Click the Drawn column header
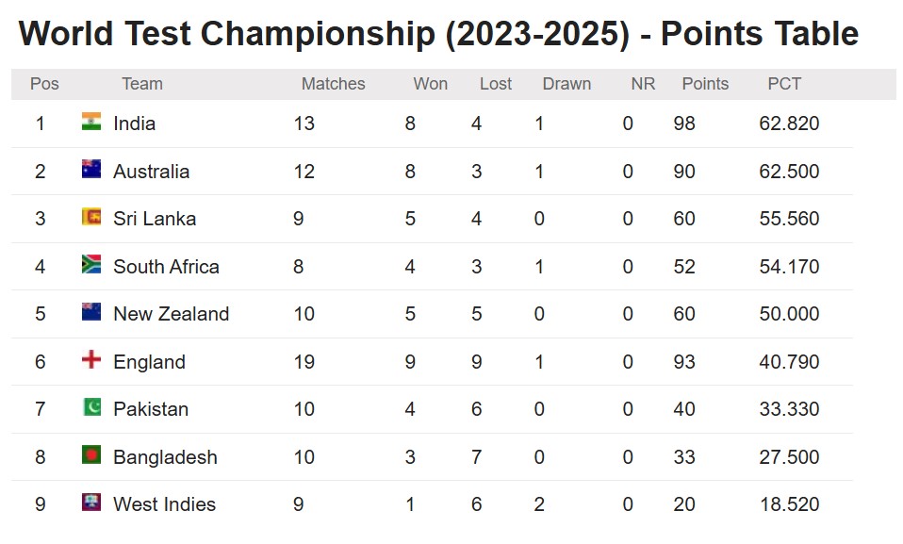 (x=566, y=84)
